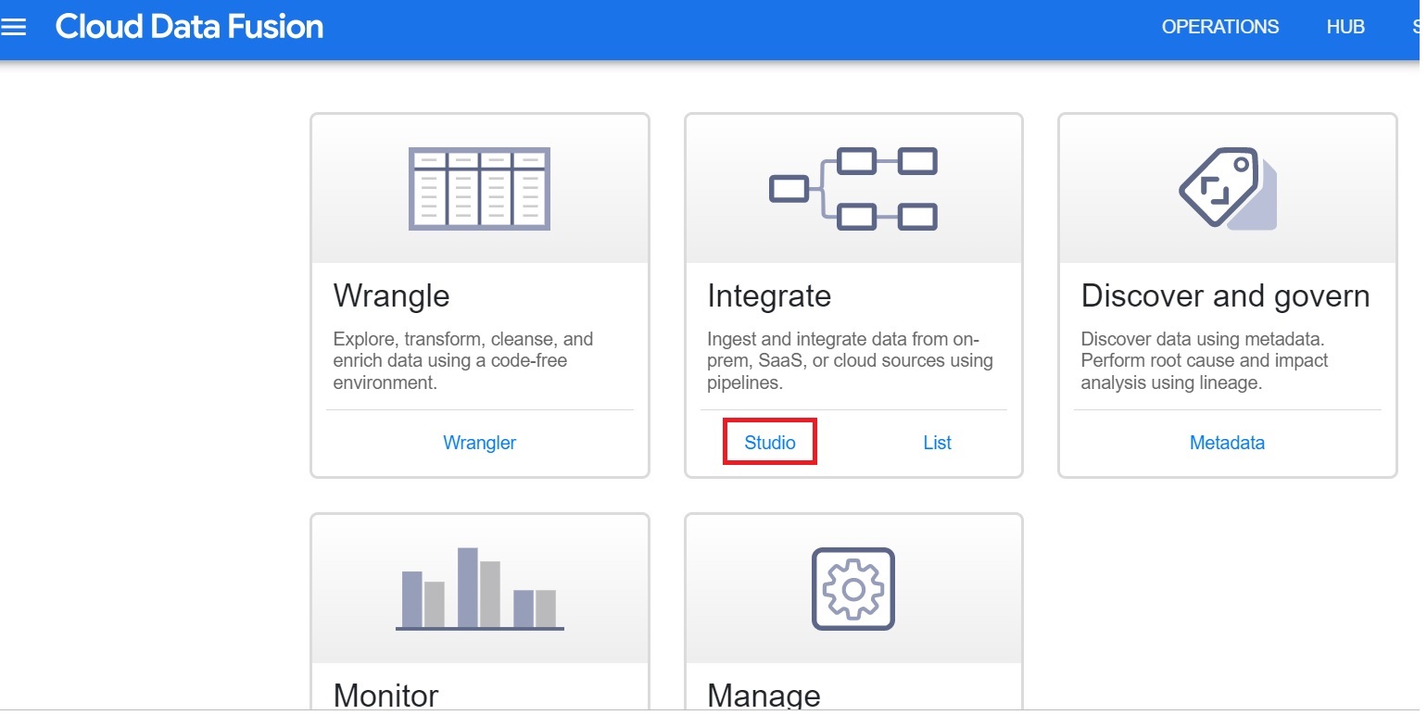The width and height of the screenshot is (1427, 715).
Task: Open Metadata from Discover and govern
Action: [1227, 442]
